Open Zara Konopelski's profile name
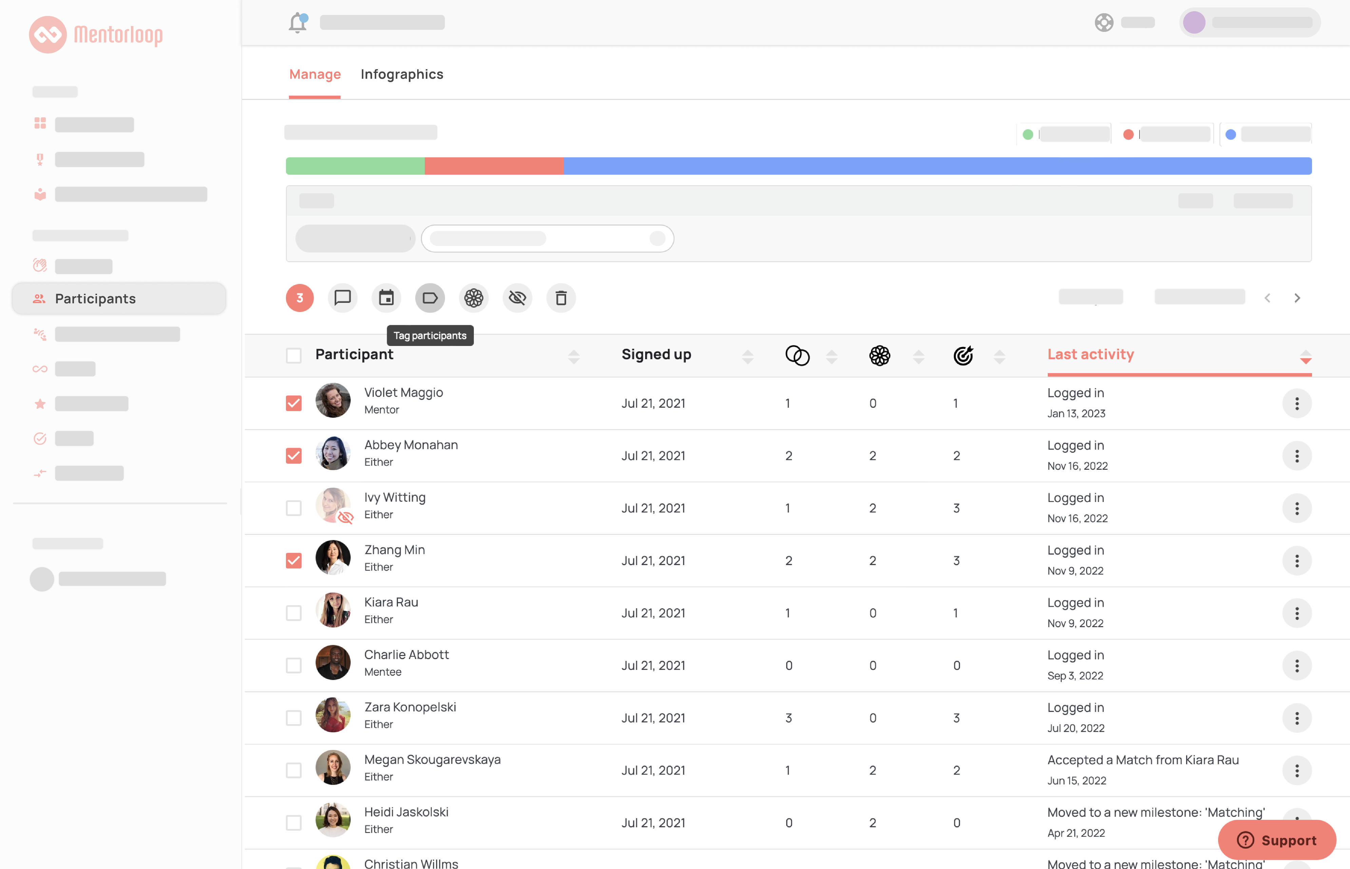Screen dimensions: 1350x869 (x=410, y=708)
